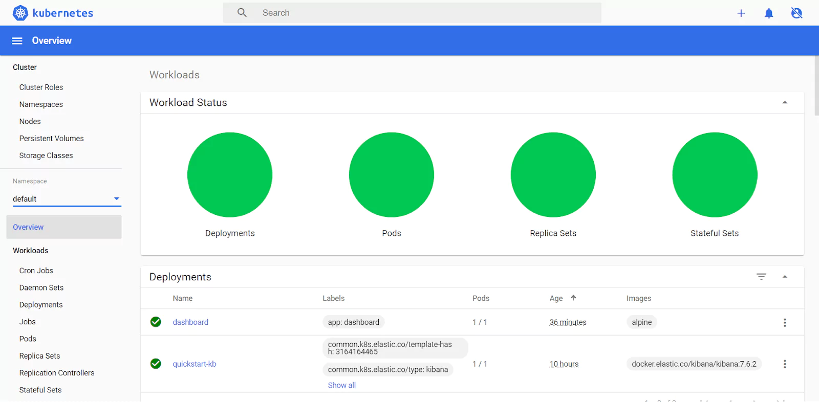Open actions menu for quickstart-kb deployment
The height and width of the screenshot is (402, 819).
pos(785,364)
